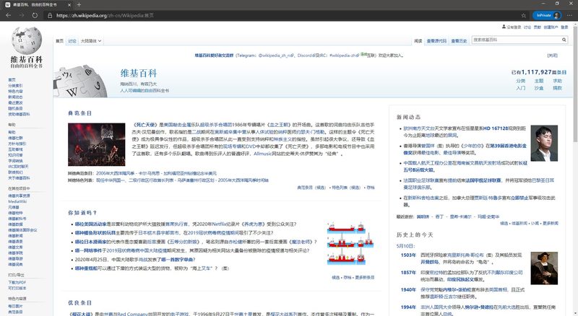Open 新闻动态 in the sidebar
The image size is (578, 316).
pos(15,97)
